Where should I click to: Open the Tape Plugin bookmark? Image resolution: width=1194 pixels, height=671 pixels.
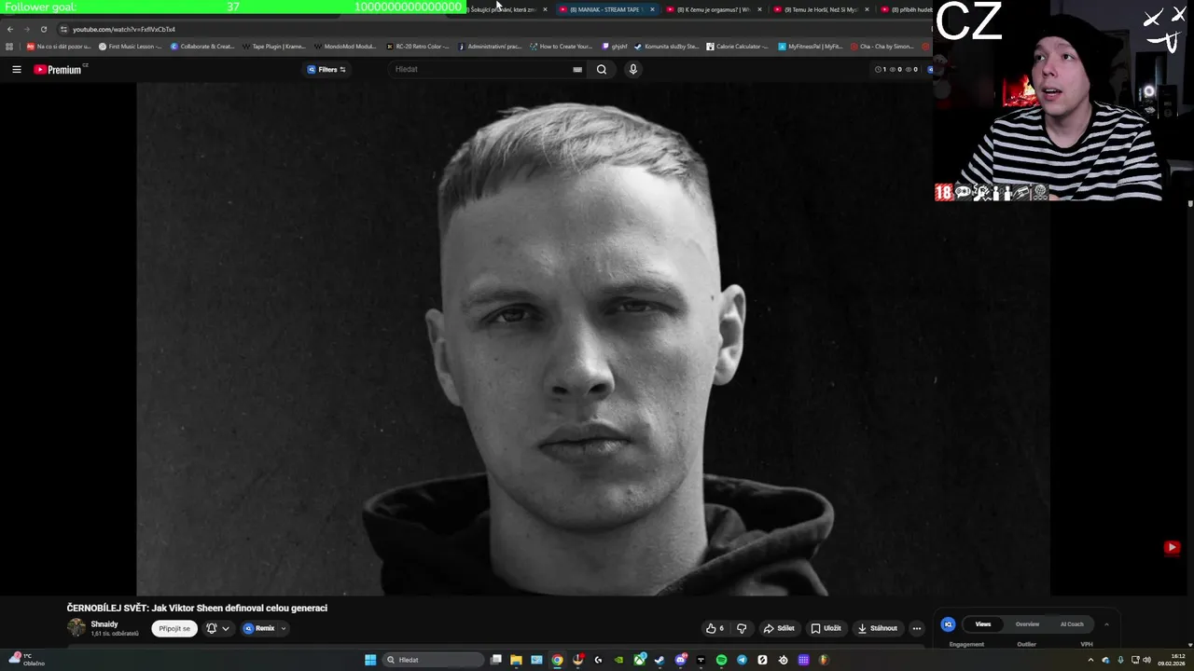(273, 46)
